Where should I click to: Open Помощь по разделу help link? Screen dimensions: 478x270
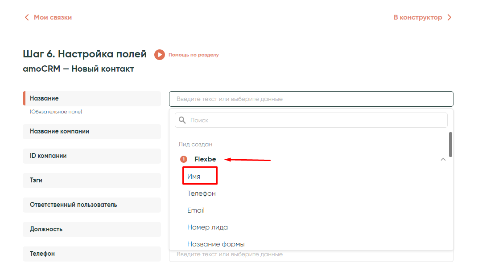coord(194,55)
